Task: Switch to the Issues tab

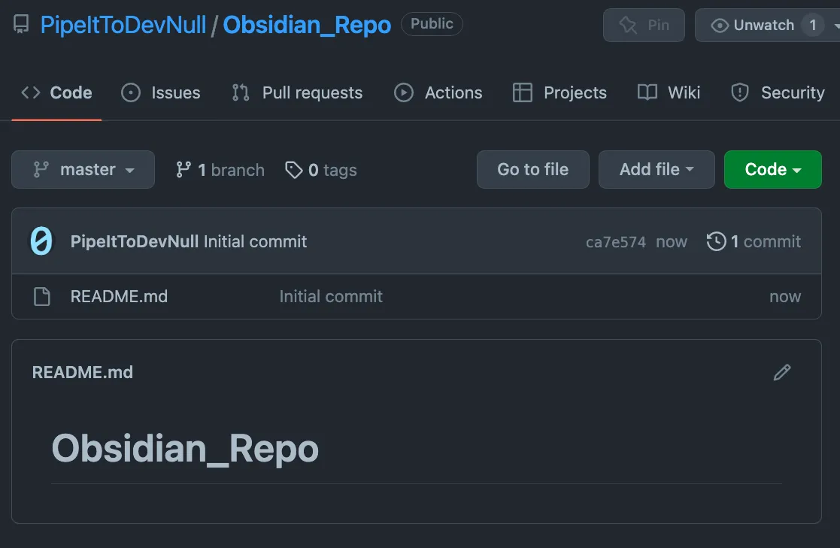Action: point(160,92)
